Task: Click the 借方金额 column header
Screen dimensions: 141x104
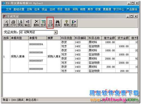Action: (x=109, y=38)
